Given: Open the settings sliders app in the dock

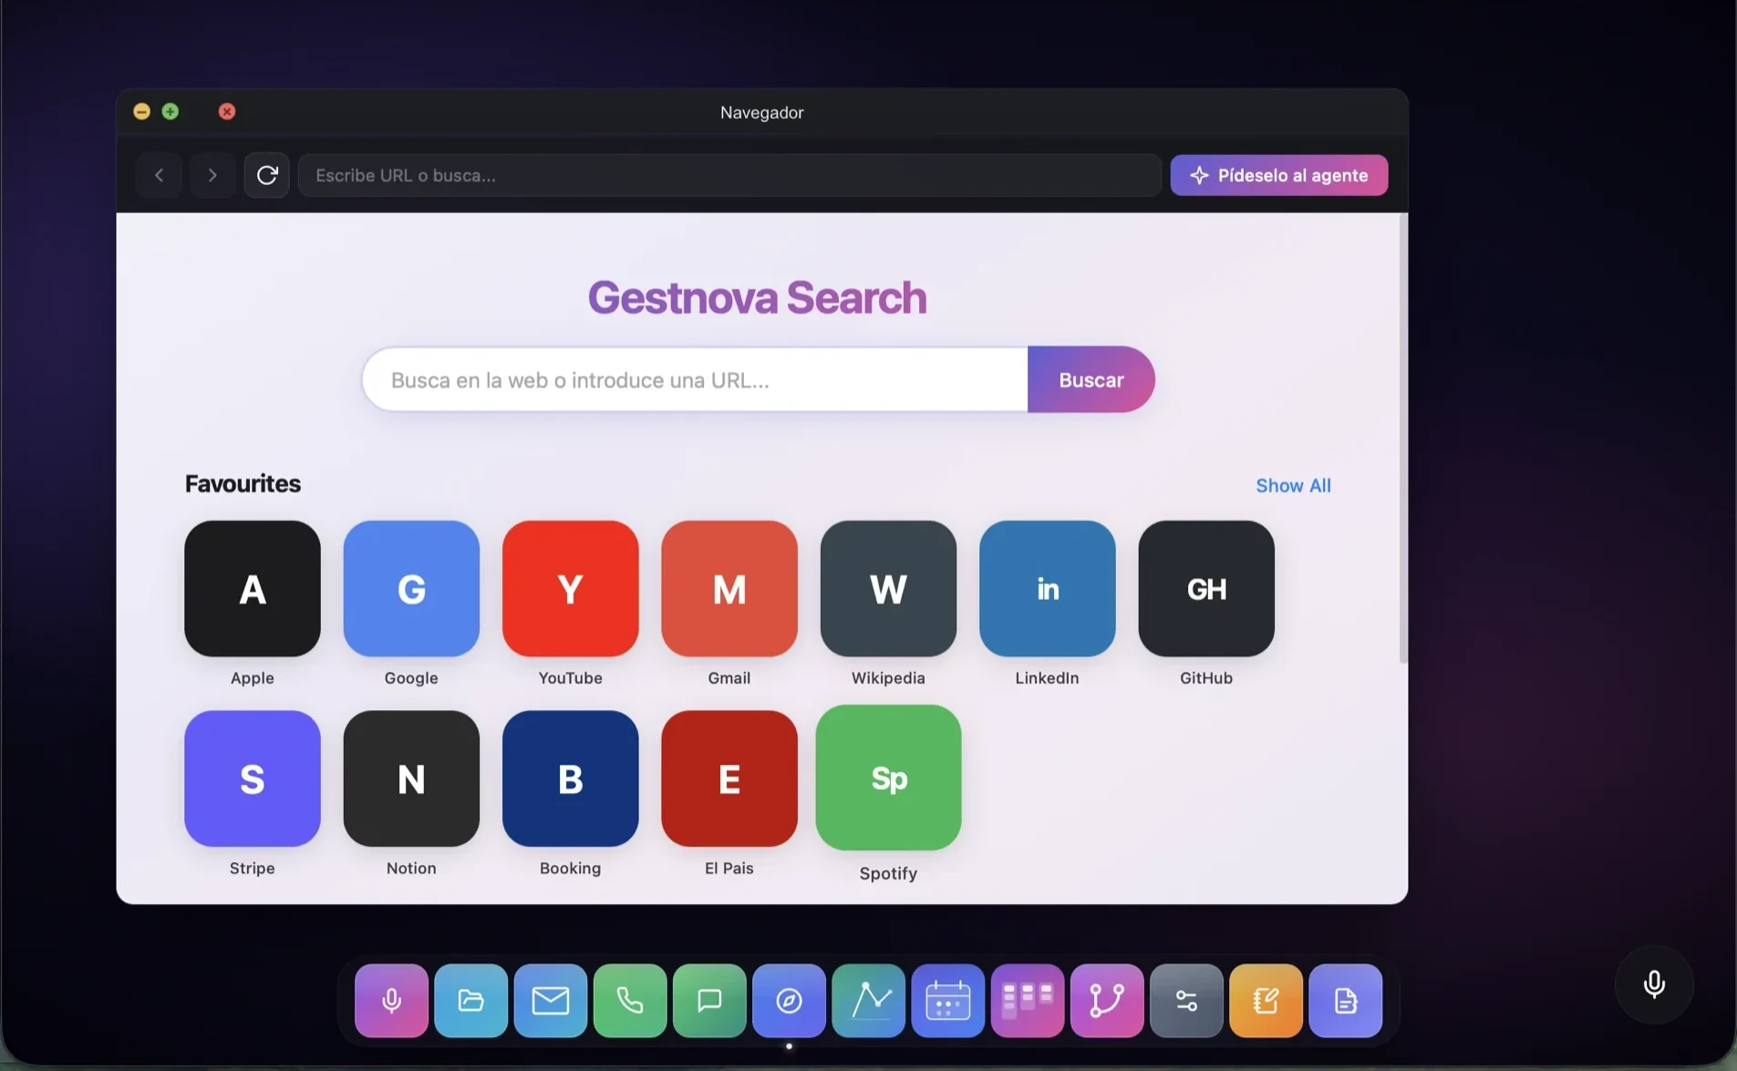Looking at the screenshot, I should pyautogui.click(x=1186, y=1001).
